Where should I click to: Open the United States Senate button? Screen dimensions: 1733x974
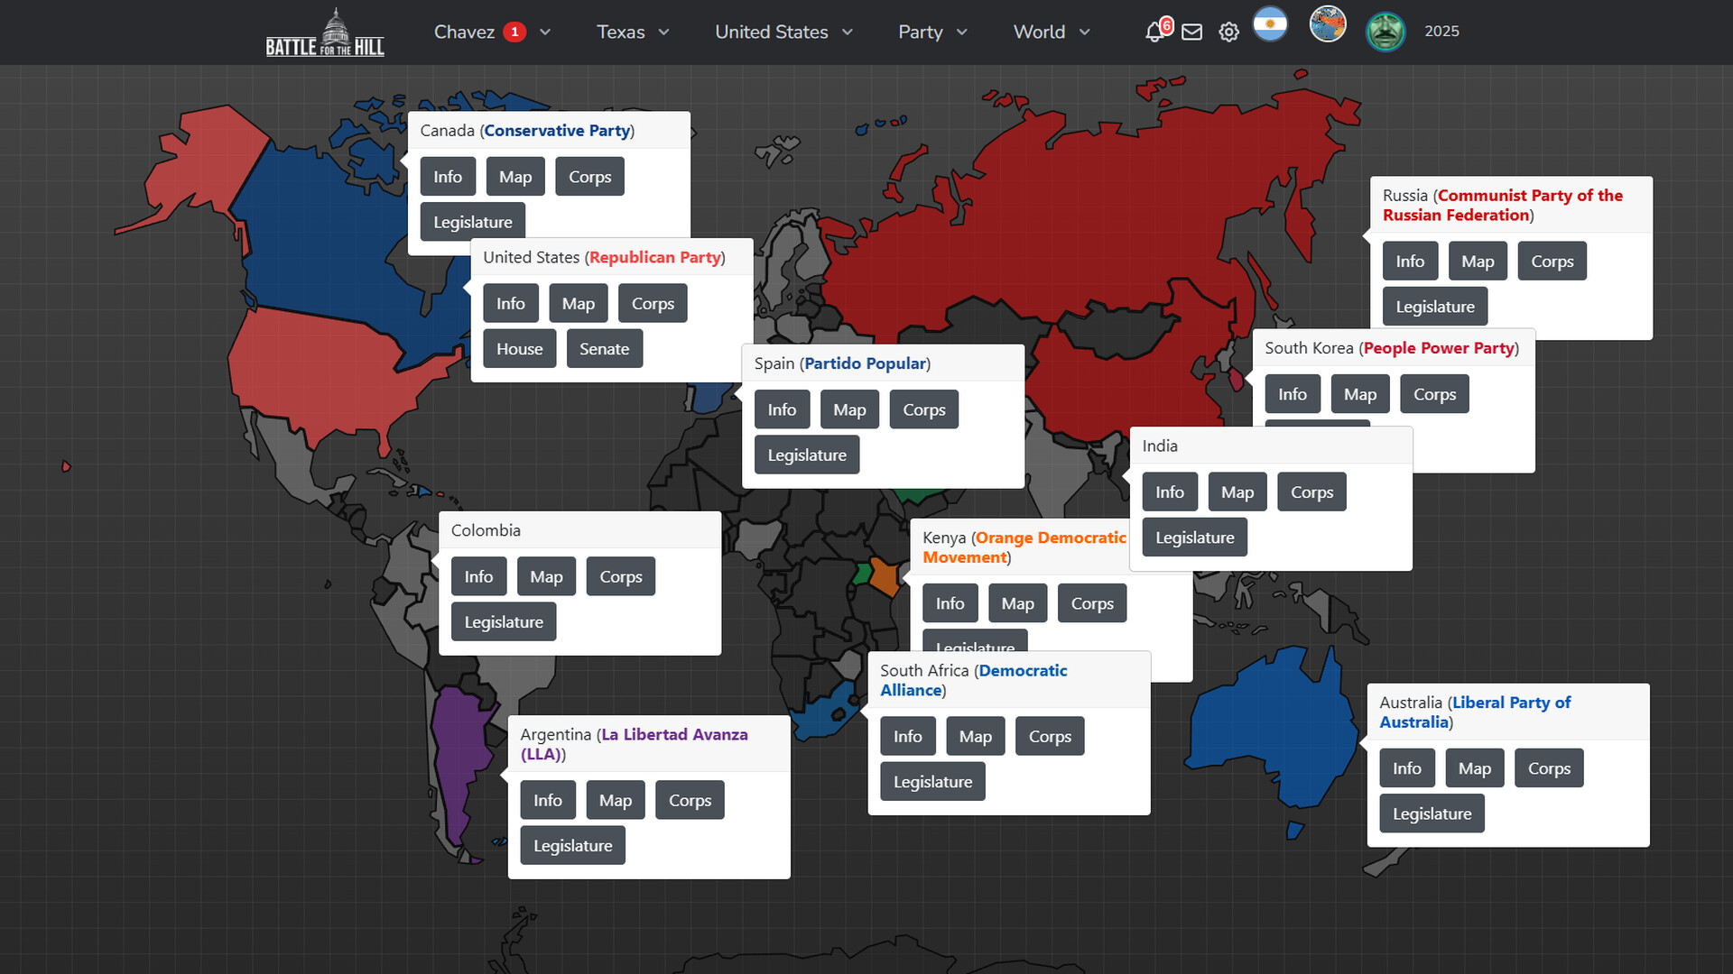click(x=605, y=349)
